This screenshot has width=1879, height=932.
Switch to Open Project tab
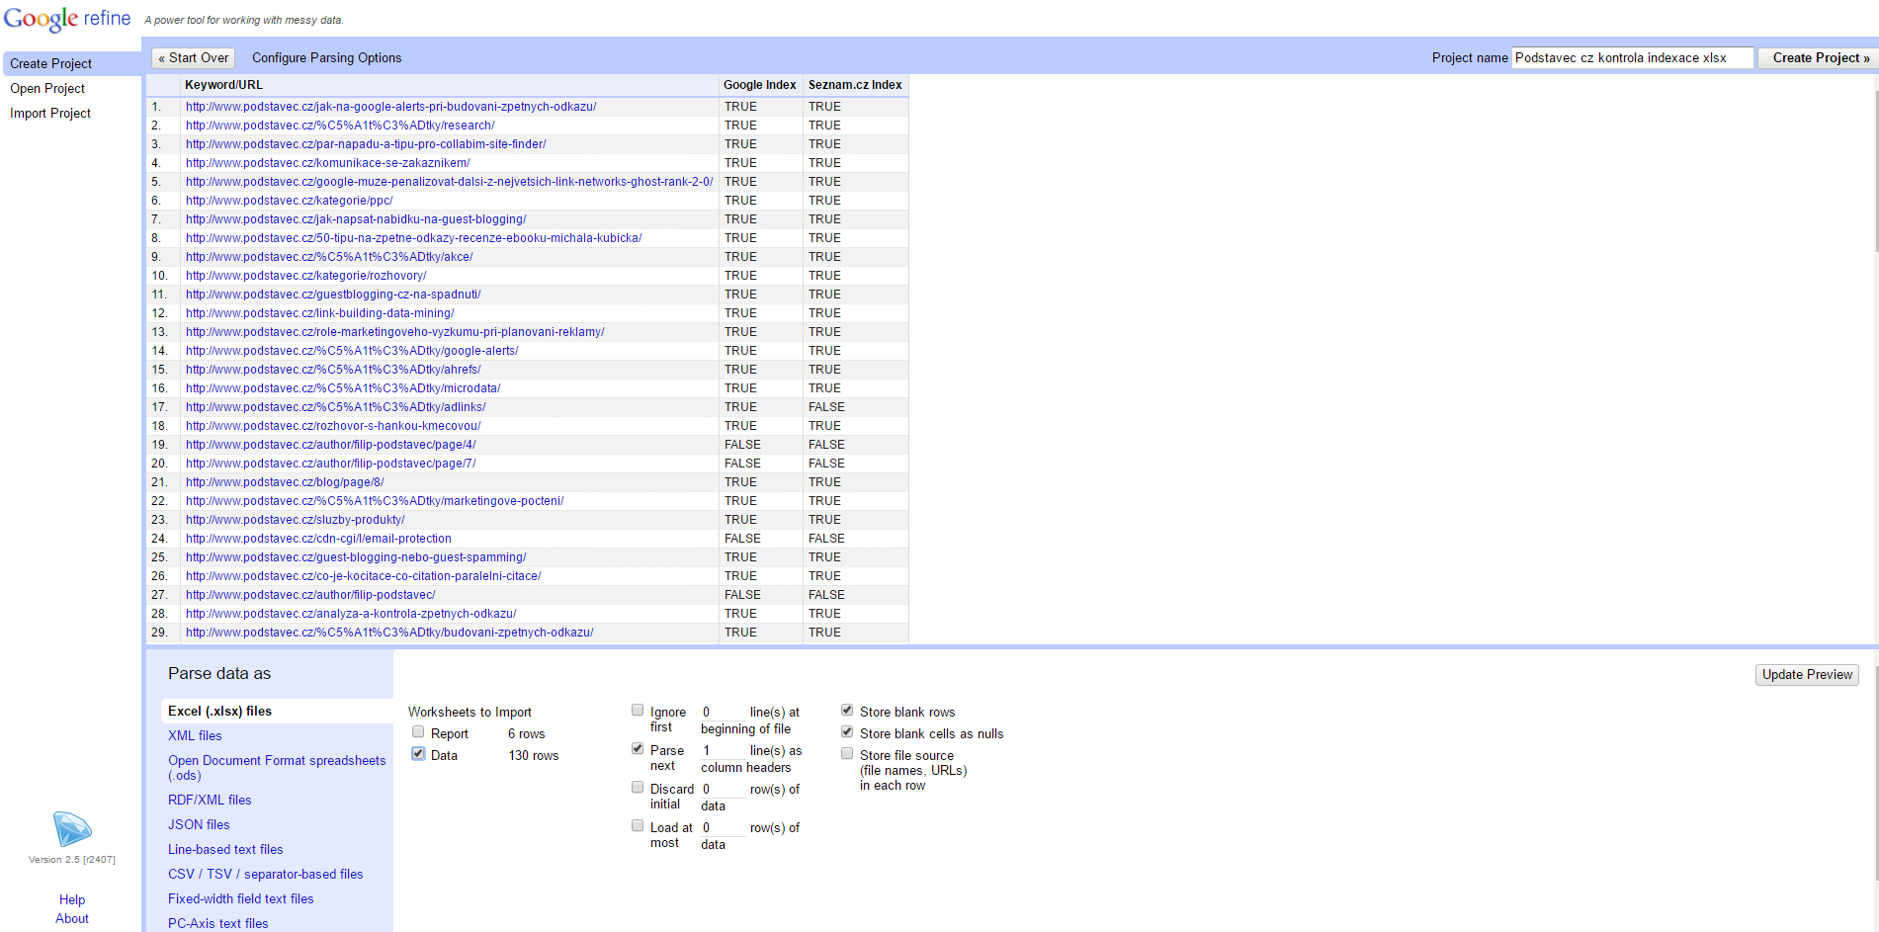pos(47,88)
